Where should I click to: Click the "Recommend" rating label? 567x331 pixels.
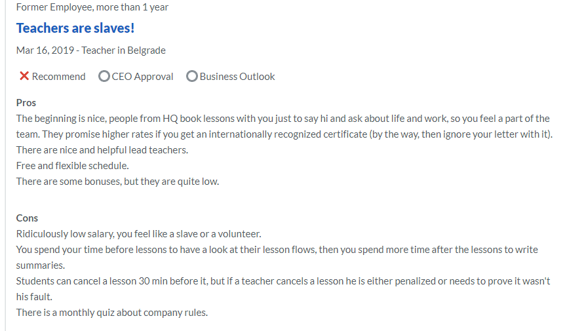click(58, 77)
